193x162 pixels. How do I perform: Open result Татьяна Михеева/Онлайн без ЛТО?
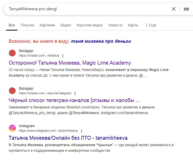point(68,138)
